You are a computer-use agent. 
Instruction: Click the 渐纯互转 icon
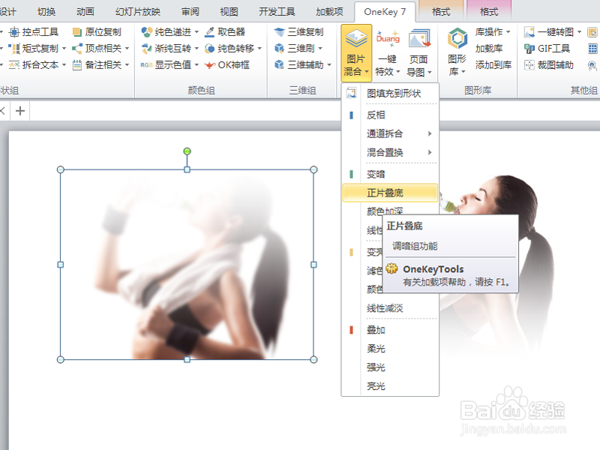(146, 49)
